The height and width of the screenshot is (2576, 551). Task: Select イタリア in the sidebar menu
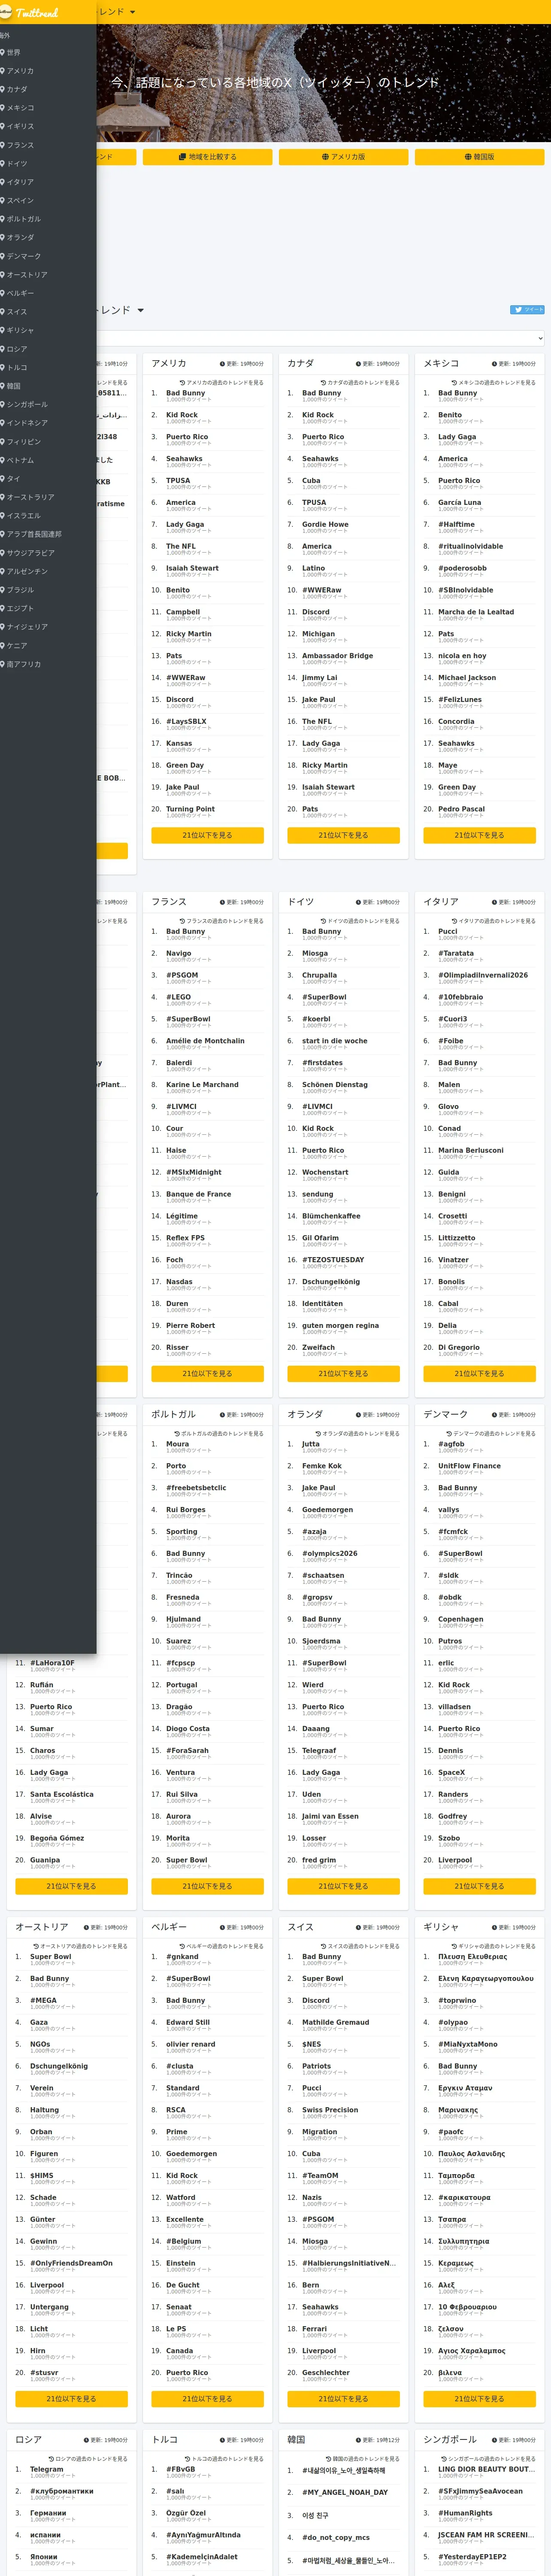[x=20, y=182]
